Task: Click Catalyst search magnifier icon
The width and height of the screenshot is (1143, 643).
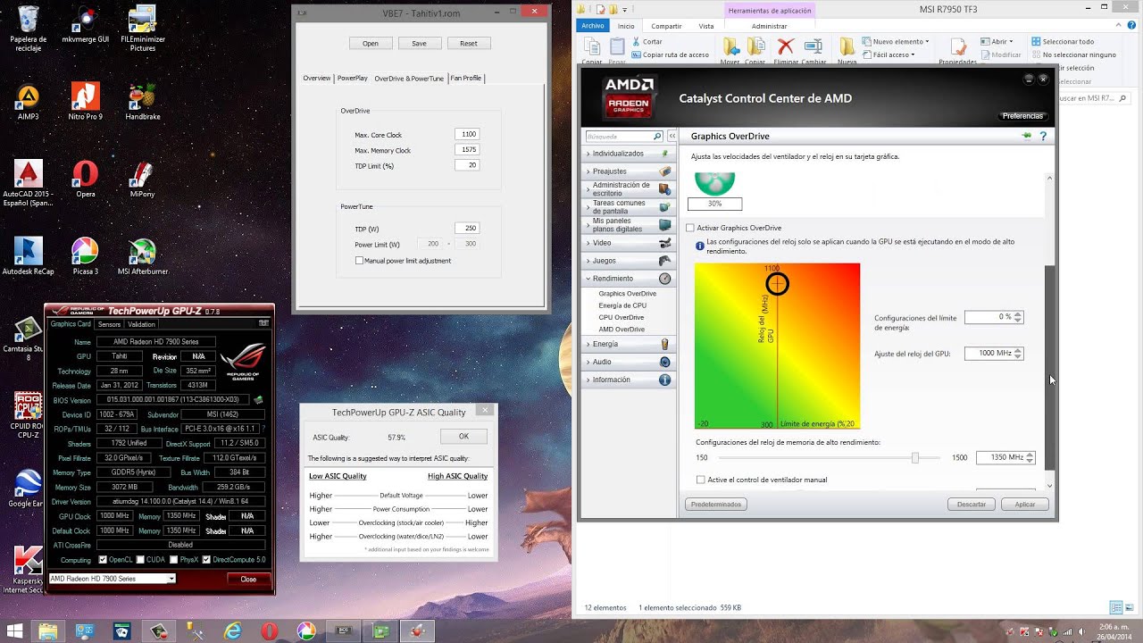Action: tap(658, 137)
